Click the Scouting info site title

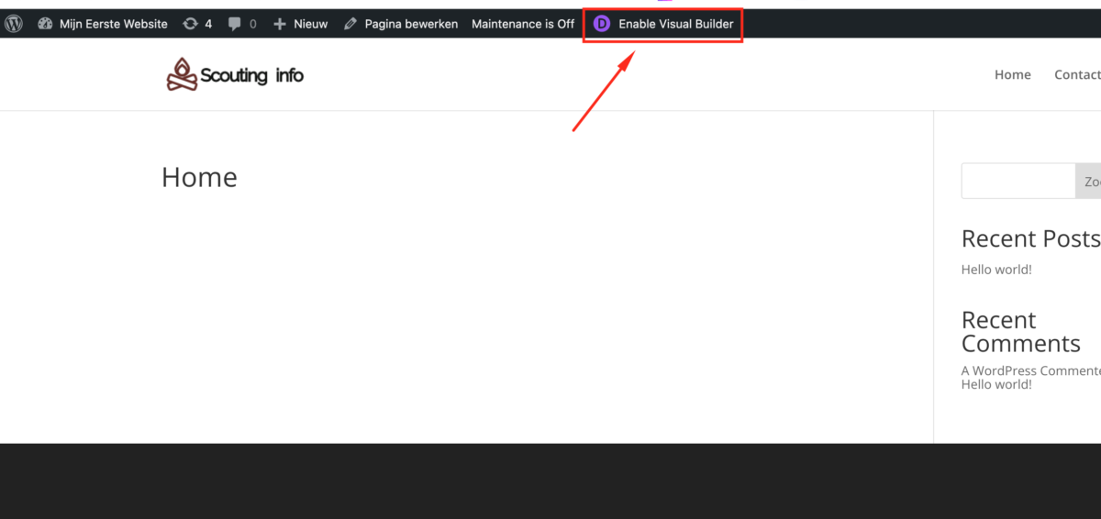coord(251,75)
